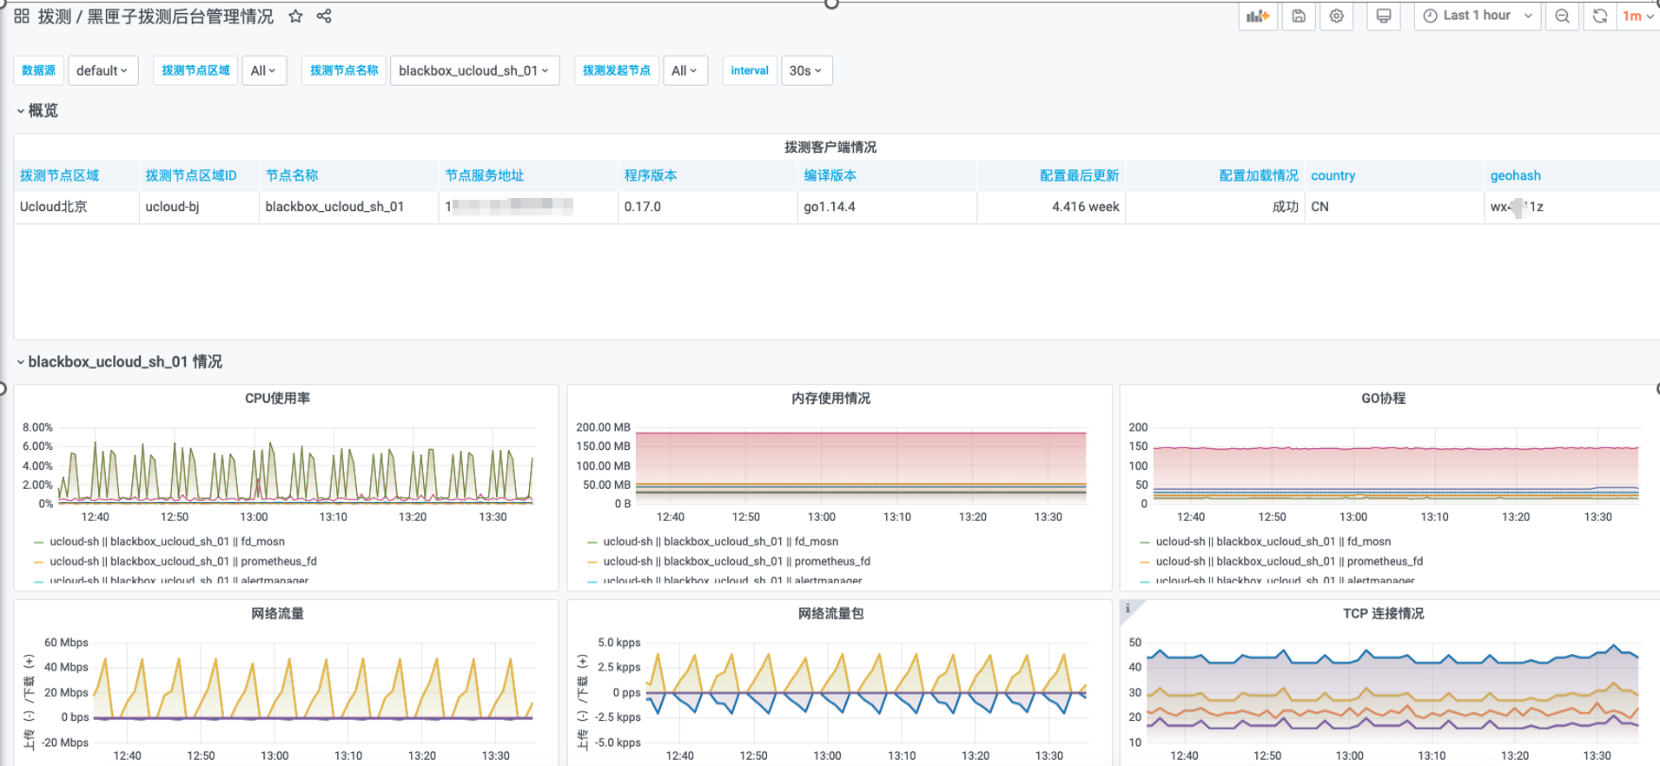This screenshot has height=766, width=1660.
Task: Click the prometheus_fd color line in CPU legend
Action: pyautogui.click(x=38, y=562)
